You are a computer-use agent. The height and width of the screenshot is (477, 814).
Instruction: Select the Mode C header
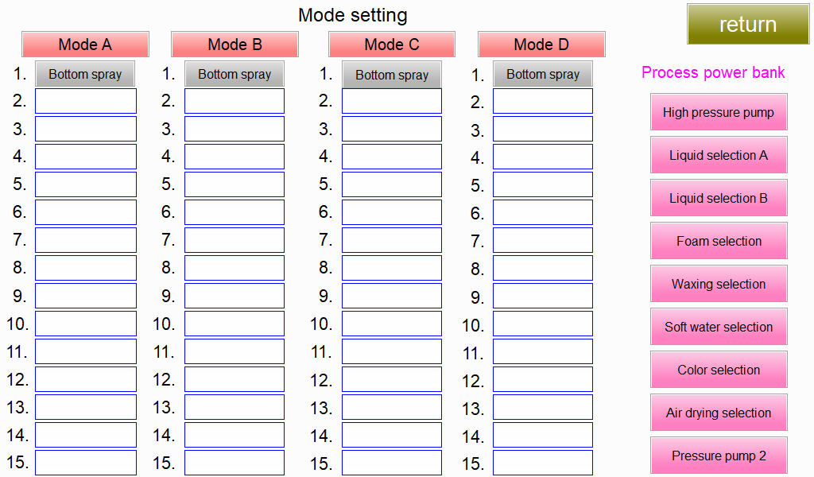392,45
